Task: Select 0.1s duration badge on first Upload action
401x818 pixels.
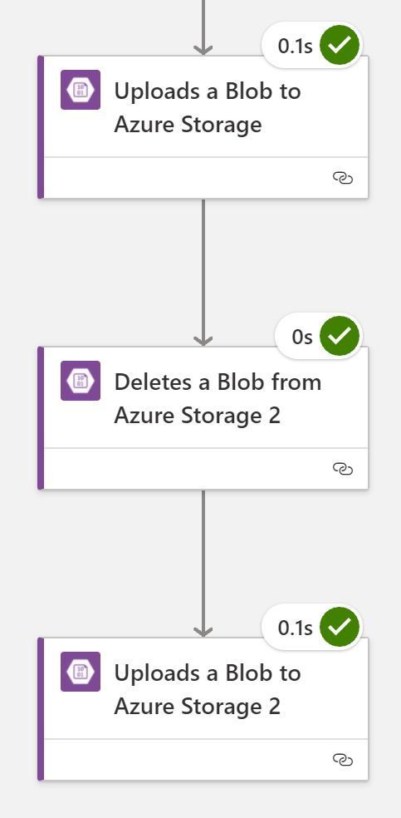Action: [296, 46]
